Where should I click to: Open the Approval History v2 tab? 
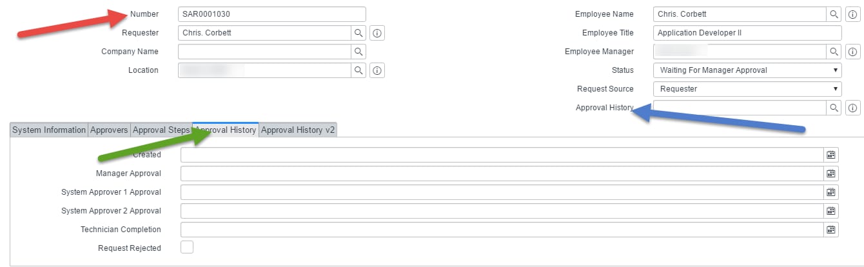coord(298,130)
